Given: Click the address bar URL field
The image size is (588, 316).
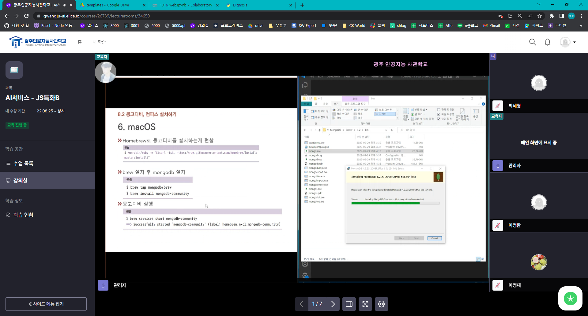Looking at the screenshot, I should click(263, 16).
